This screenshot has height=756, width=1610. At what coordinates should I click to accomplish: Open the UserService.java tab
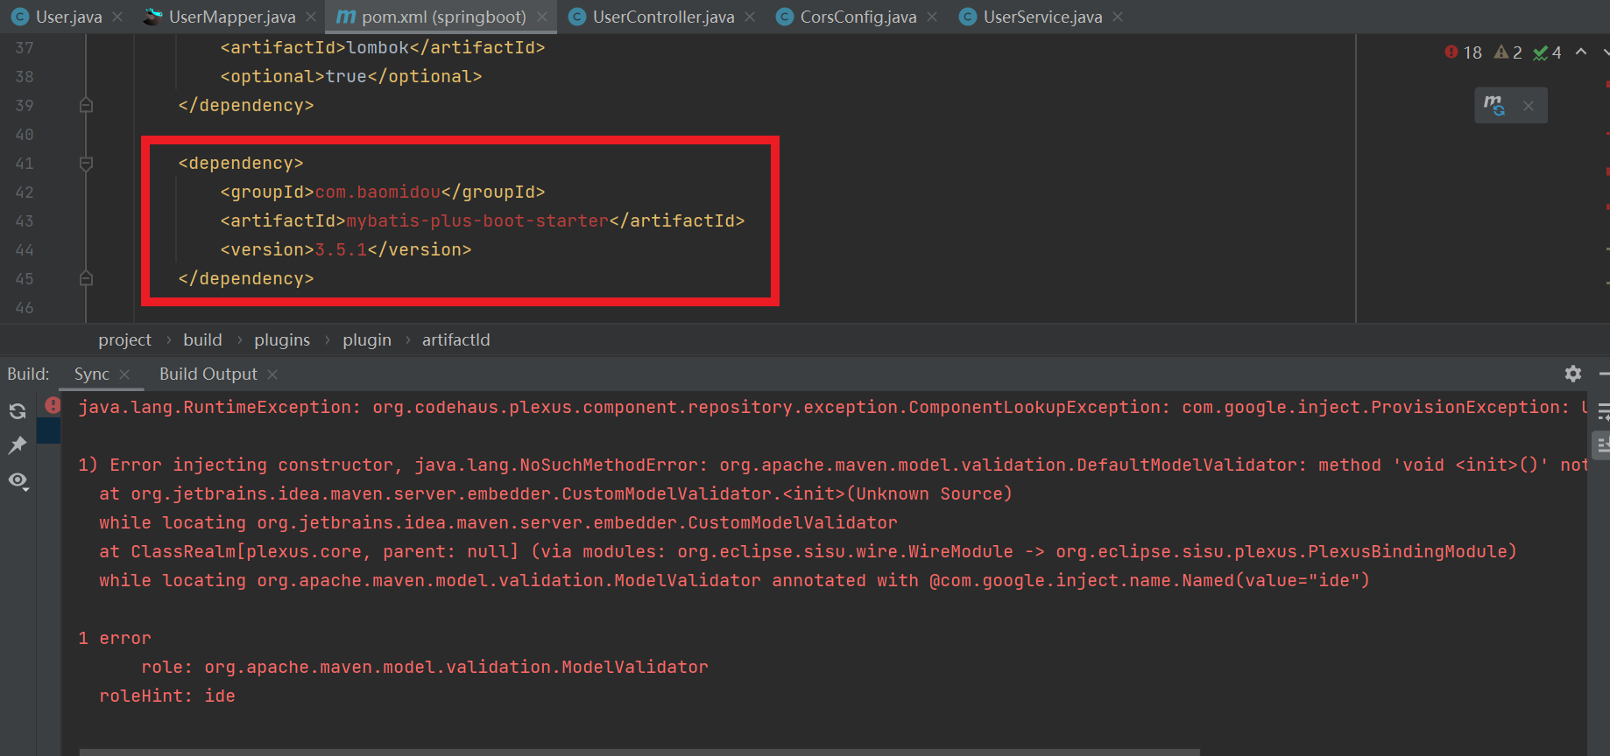pos(1042,17)
